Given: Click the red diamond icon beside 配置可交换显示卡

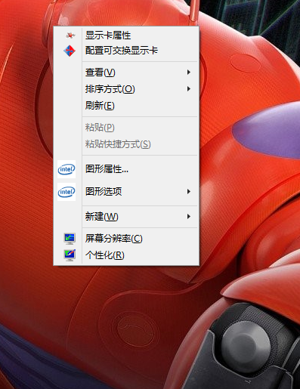Looking at the screenshot, I should coord(70,51).
